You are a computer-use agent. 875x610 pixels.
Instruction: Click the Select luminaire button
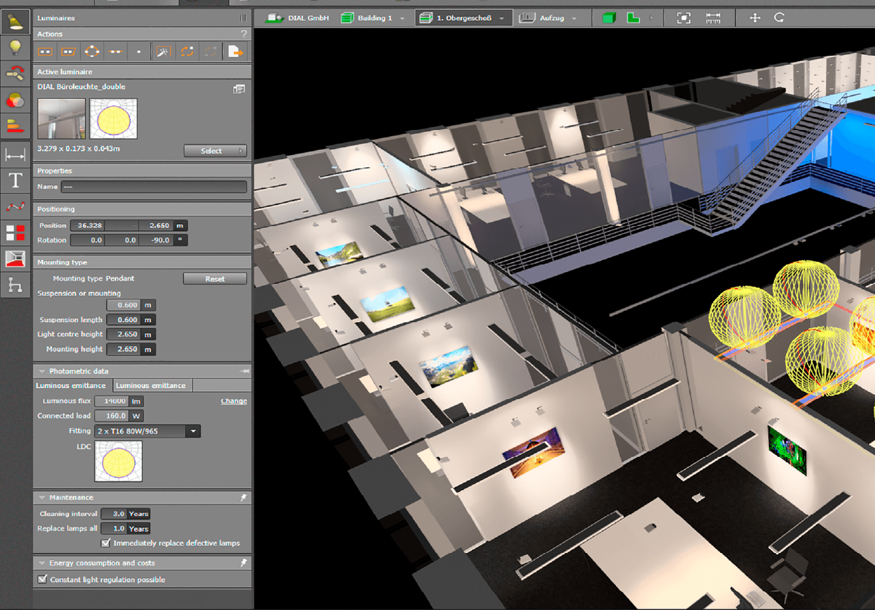click(x=215, y=151)
